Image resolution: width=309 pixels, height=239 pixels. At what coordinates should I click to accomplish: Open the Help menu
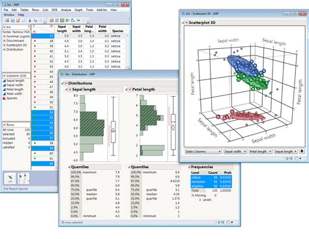[21, 15]
